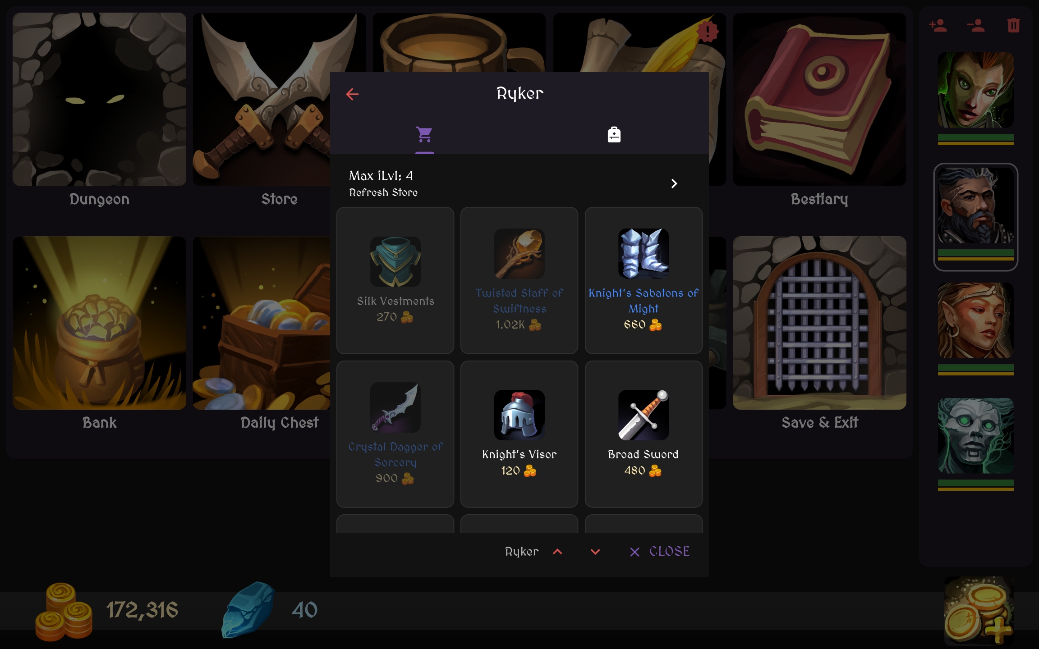The height and width of the screenshot is (649, 1039).
Task: Select the elf woman hero portrait
Action: [x=975, y=320]
